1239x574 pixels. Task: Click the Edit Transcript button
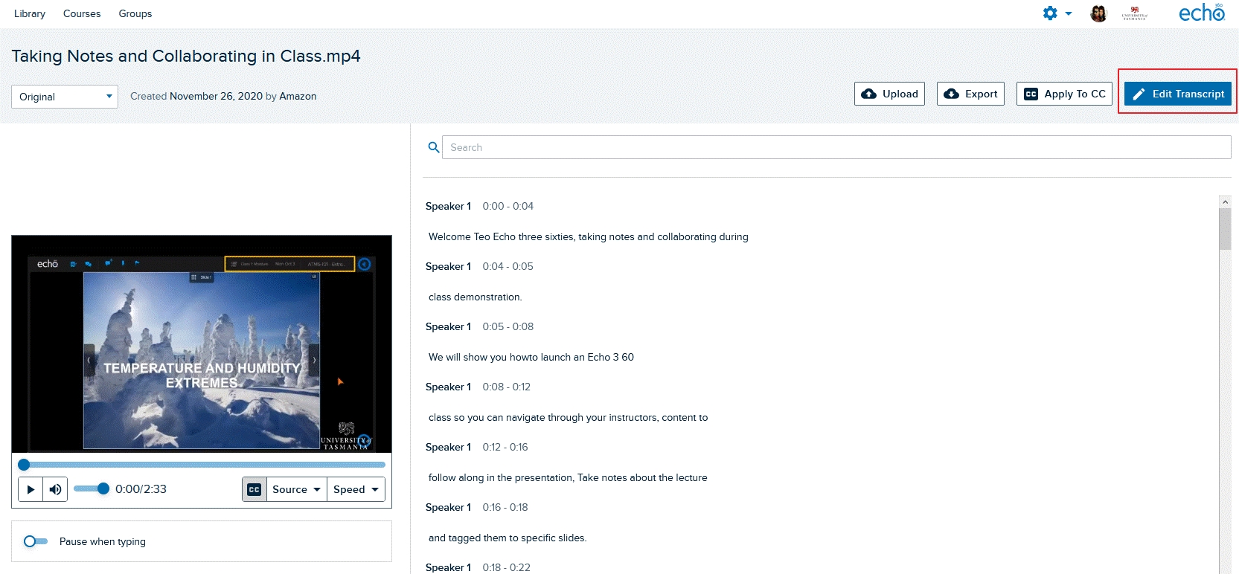1178,94
